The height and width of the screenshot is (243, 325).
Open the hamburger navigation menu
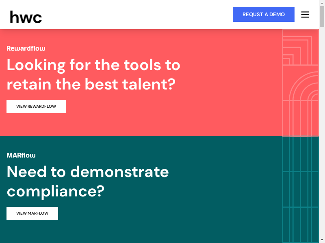(x=305, y=15)
